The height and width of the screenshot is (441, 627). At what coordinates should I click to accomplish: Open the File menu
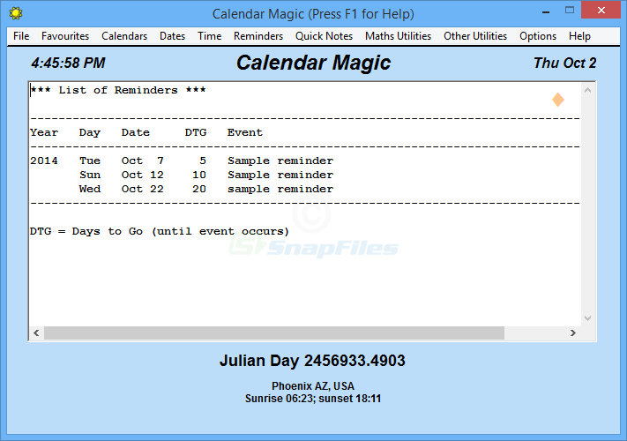[21, 36]
